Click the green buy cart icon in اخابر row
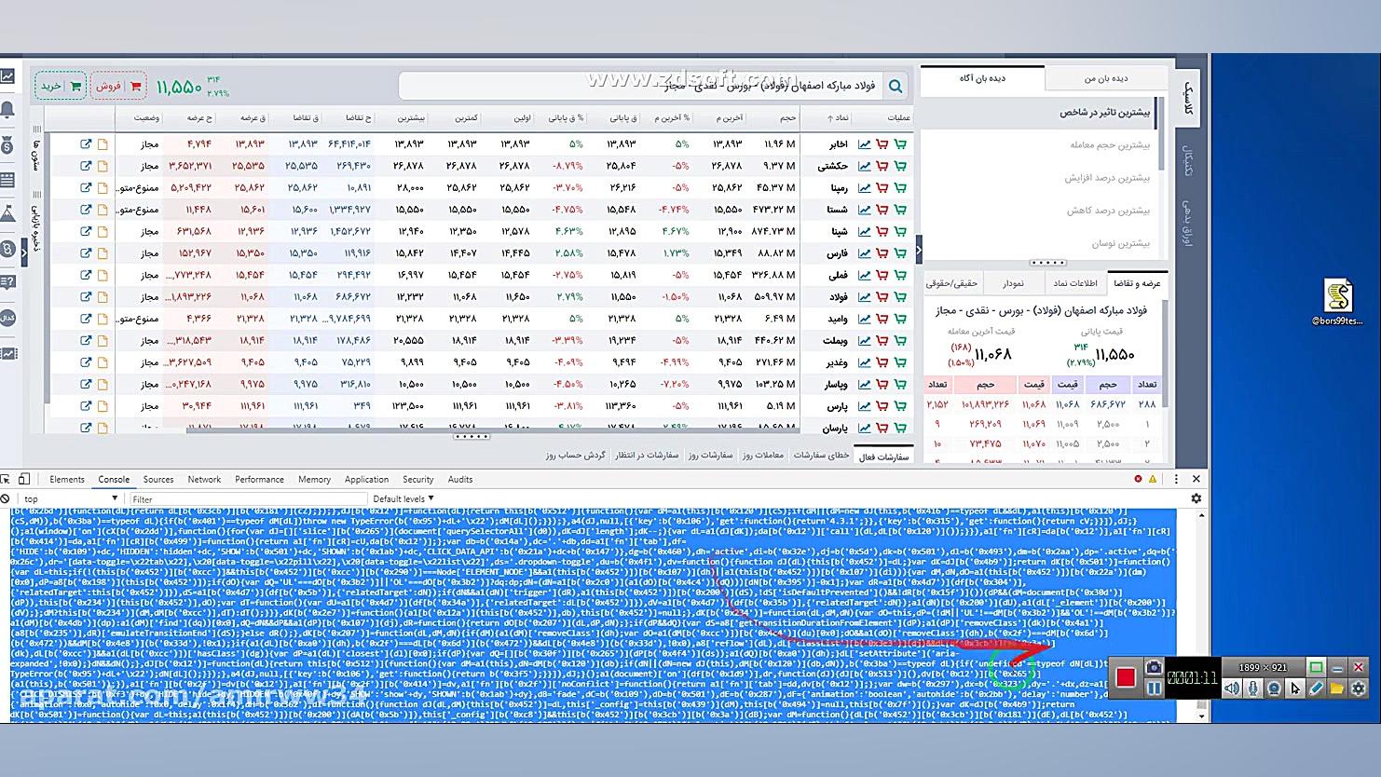The width and height of the screenshot is (1381, 777). click(x=900, y=144)
